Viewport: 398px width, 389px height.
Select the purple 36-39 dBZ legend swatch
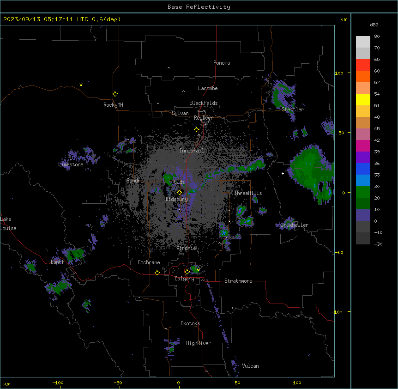(363, 158)
